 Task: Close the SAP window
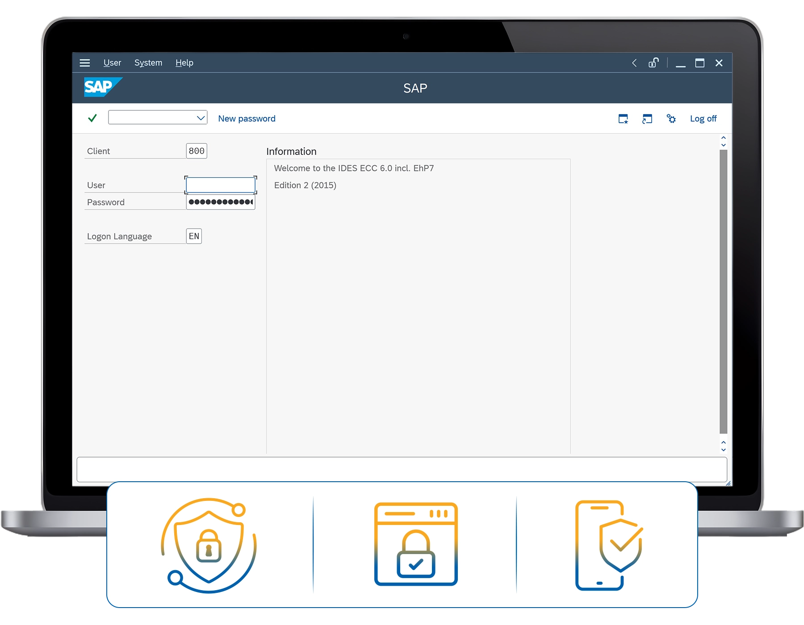coord(719,63)
